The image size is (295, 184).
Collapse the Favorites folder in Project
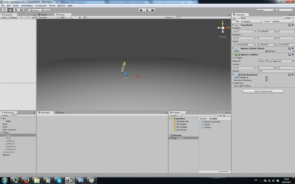[x=170, y=119]
